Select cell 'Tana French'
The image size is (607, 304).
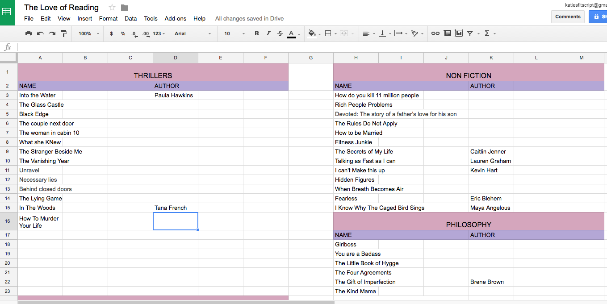pos(176,208)
